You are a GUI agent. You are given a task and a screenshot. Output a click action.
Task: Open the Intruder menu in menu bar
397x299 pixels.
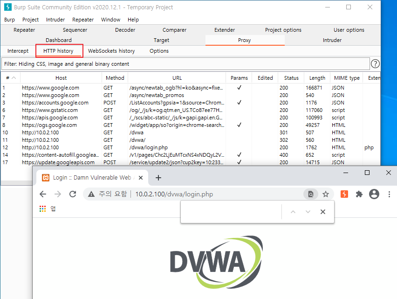[x=55, y=20]
